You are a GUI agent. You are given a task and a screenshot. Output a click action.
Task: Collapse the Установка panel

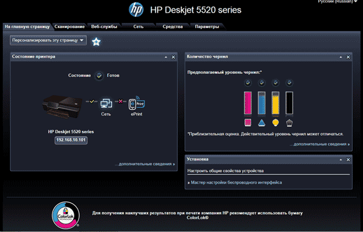341,160
